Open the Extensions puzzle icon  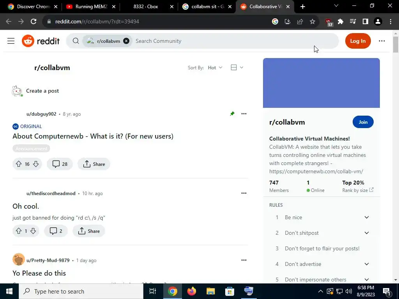[341, 22]
